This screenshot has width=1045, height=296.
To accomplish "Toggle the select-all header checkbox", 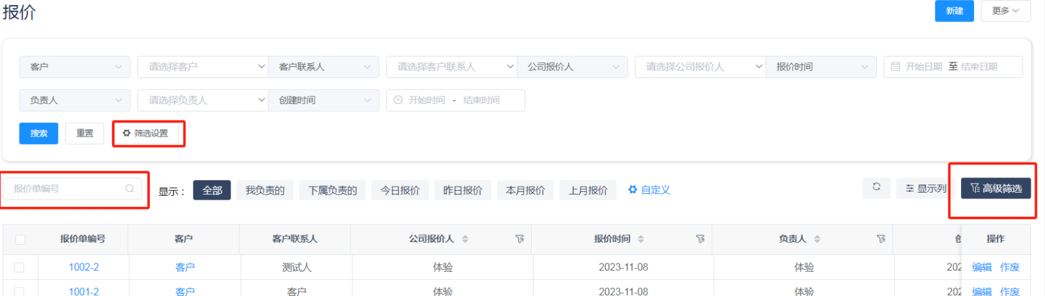I will tap(20, 239).
